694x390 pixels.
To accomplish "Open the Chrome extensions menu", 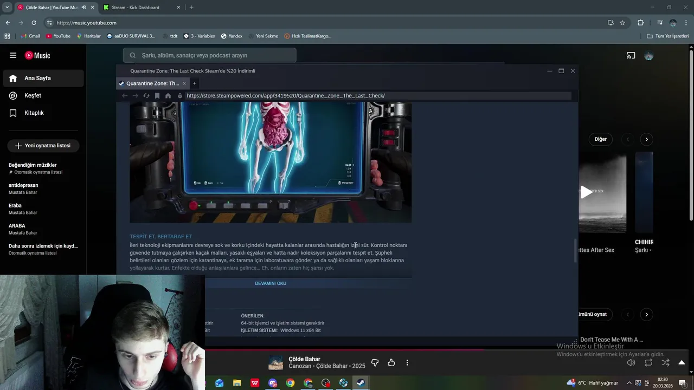I will 640,23.
